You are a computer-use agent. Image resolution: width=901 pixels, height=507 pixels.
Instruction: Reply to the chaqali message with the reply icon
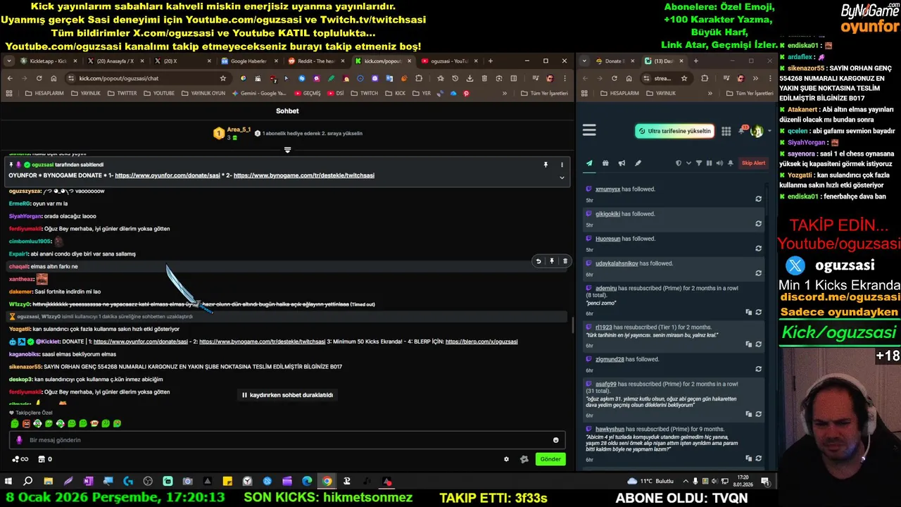coord(538,261)
